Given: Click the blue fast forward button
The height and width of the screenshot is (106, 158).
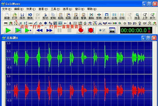Looking at the screenshot, I should pos(49,30).
